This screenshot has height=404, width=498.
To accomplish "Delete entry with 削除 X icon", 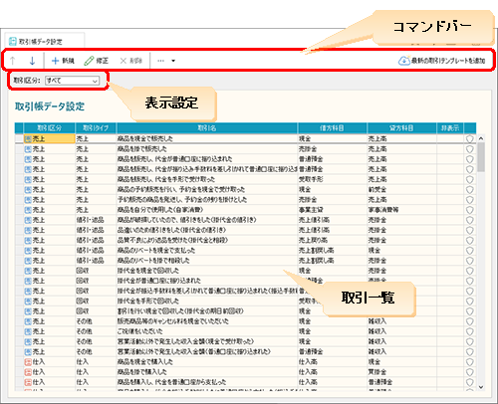I will point(130,61).
